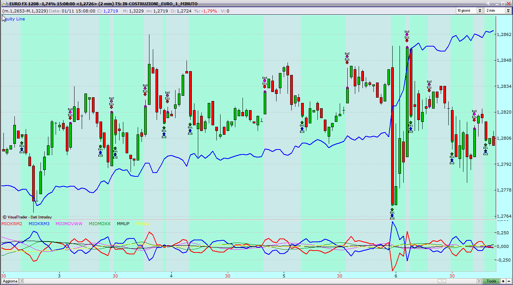
Task: Click the lowest EnL ExS buy signal marker
Action: tap(392, 213)
